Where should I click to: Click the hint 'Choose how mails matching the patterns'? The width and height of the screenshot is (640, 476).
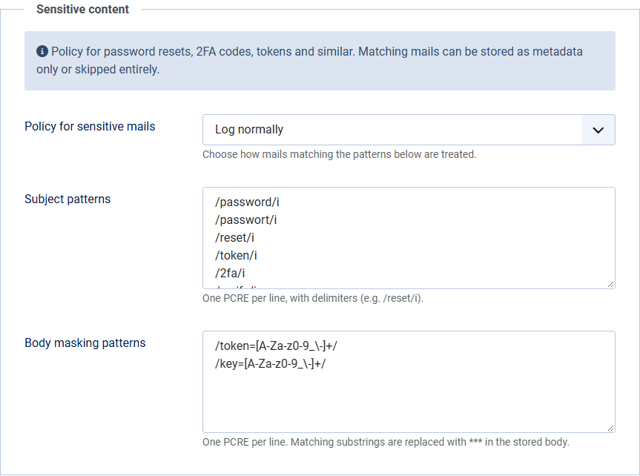pyautogui.click(x=339, y=154)
